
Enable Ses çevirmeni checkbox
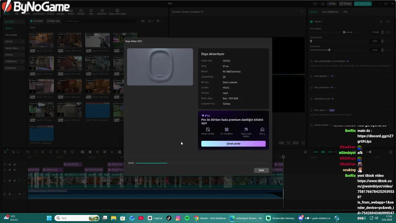(x=311, y=88)
